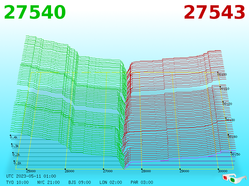249x186 pixels.
Task: Click the 0.4k depth axis label
Action: click(x=14, y=137)
